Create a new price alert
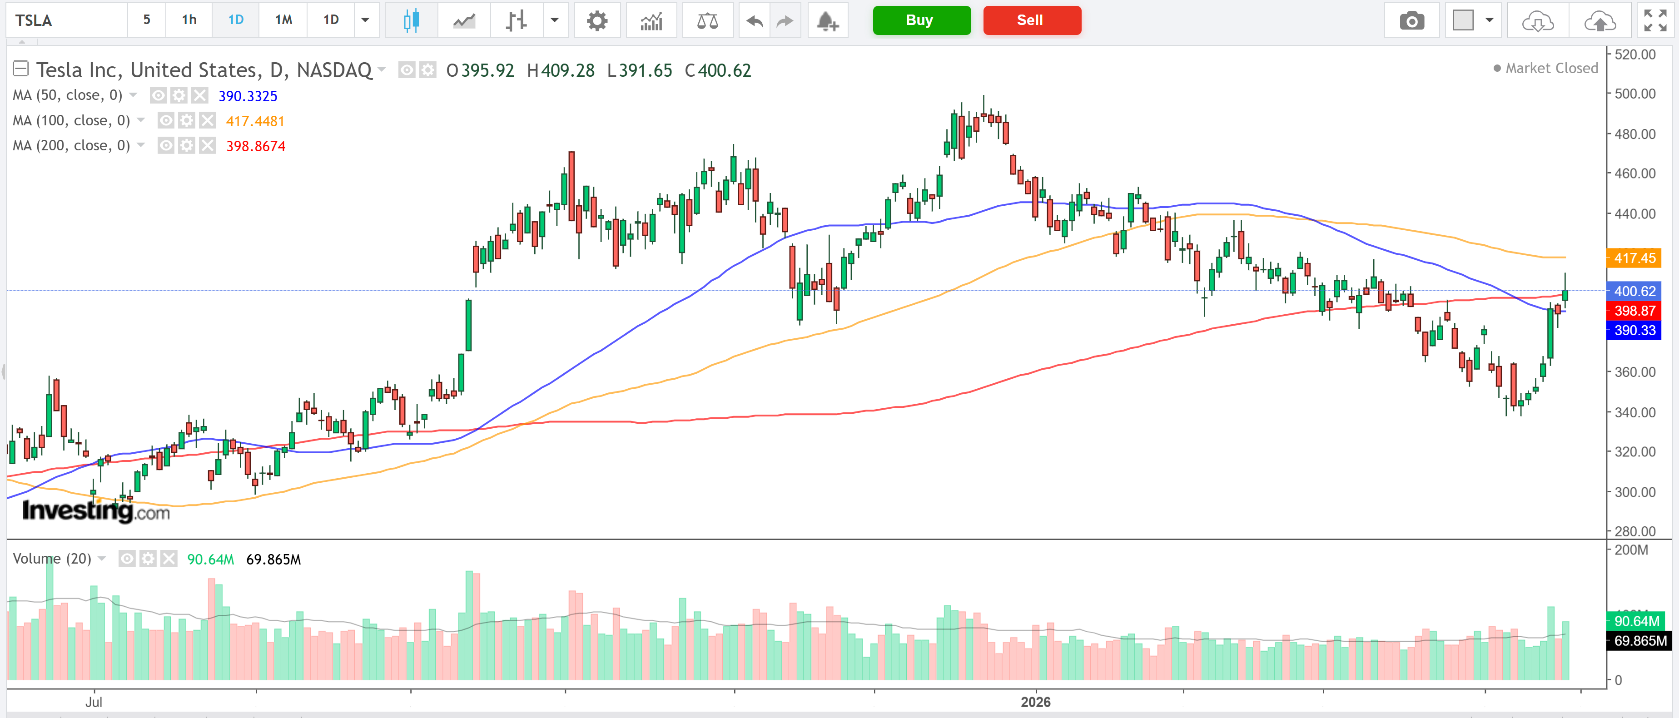Screen dimensions: 1679x718 pos(828,20)
